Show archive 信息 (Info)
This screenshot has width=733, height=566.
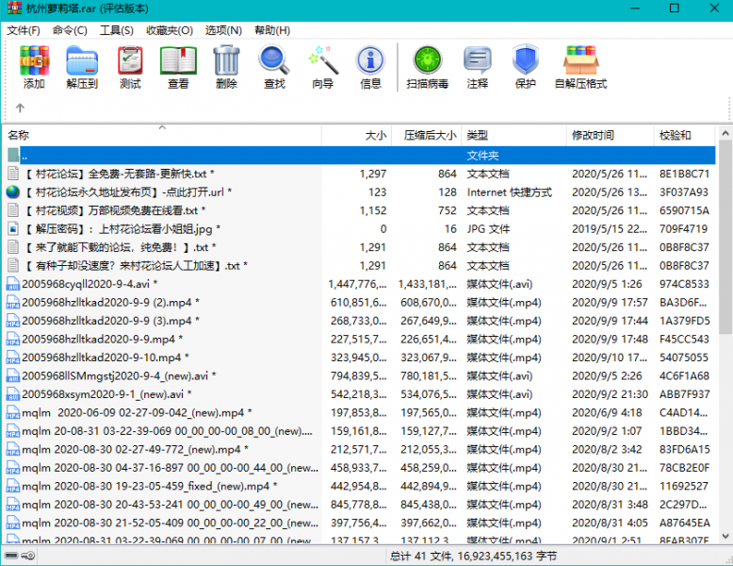tap(370, 66)
